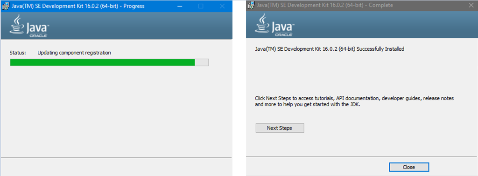Dismiss the Complete window using title bar X
The image size is (478, 176).
pos(471,6)
